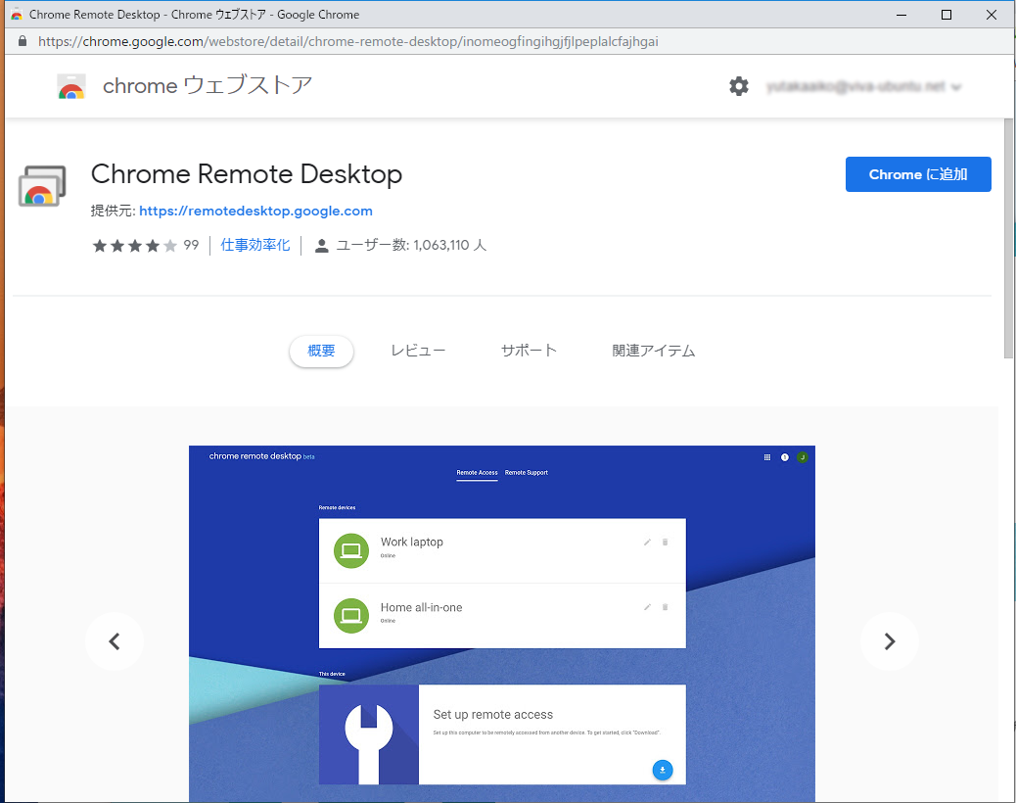
Task: Click the Chrome Remote Desktop heading text
Action: (247, 174)
